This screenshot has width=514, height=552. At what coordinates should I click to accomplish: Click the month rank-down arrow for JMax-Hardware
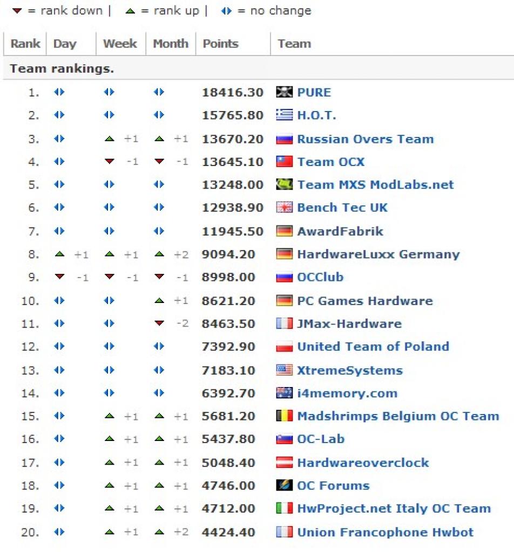point(159,323)
